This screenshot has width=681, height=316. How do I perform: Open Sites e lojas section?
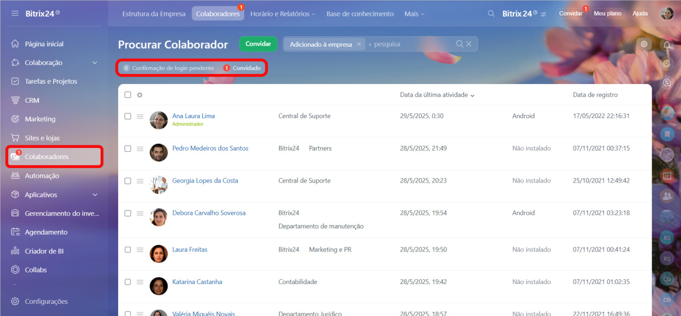pos(42,138)
